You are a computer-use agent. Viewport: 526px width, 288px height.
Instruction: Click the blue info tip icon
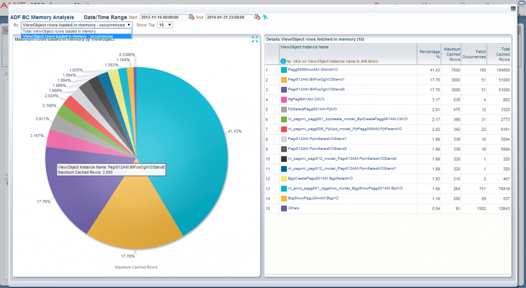click(x=283, y=61)
